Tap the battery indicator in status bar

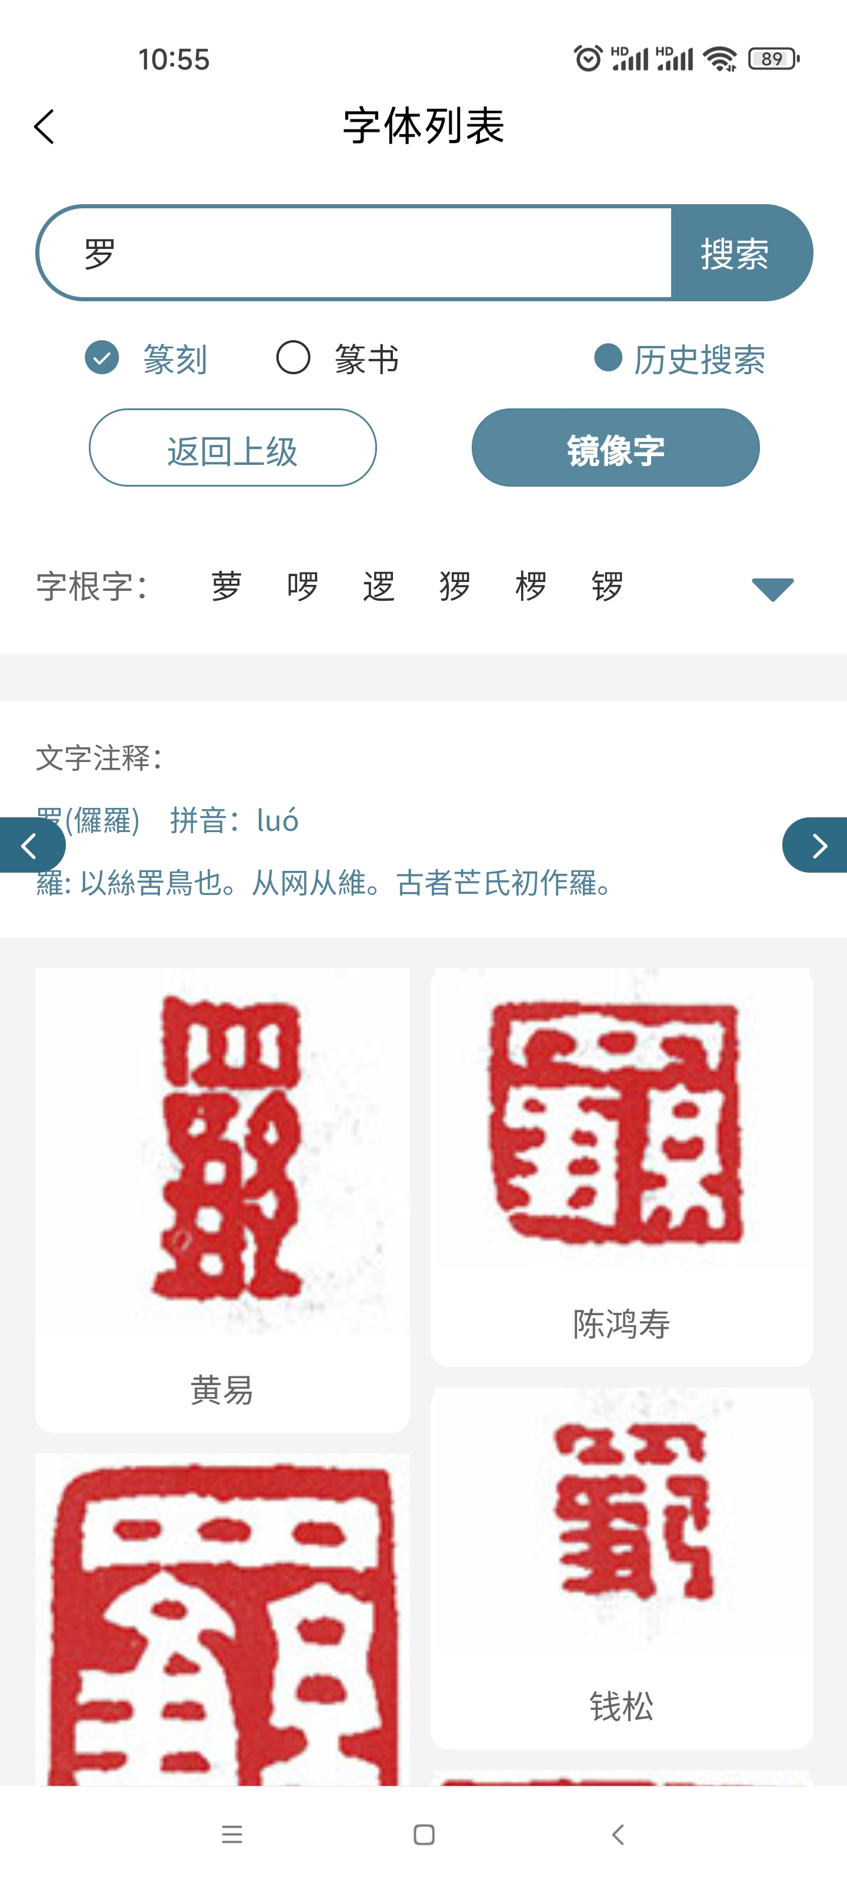pyautogui.click(x=773, y=58)
